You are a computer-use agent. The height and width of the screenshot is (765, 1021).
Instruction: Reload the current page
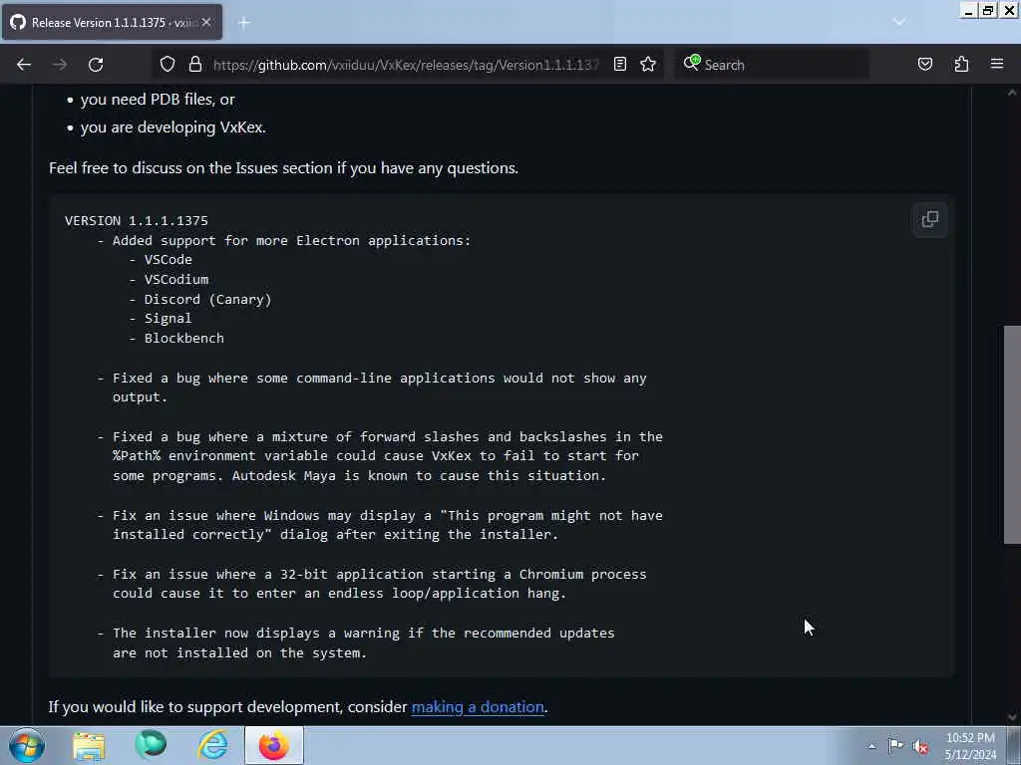(96, 65)
